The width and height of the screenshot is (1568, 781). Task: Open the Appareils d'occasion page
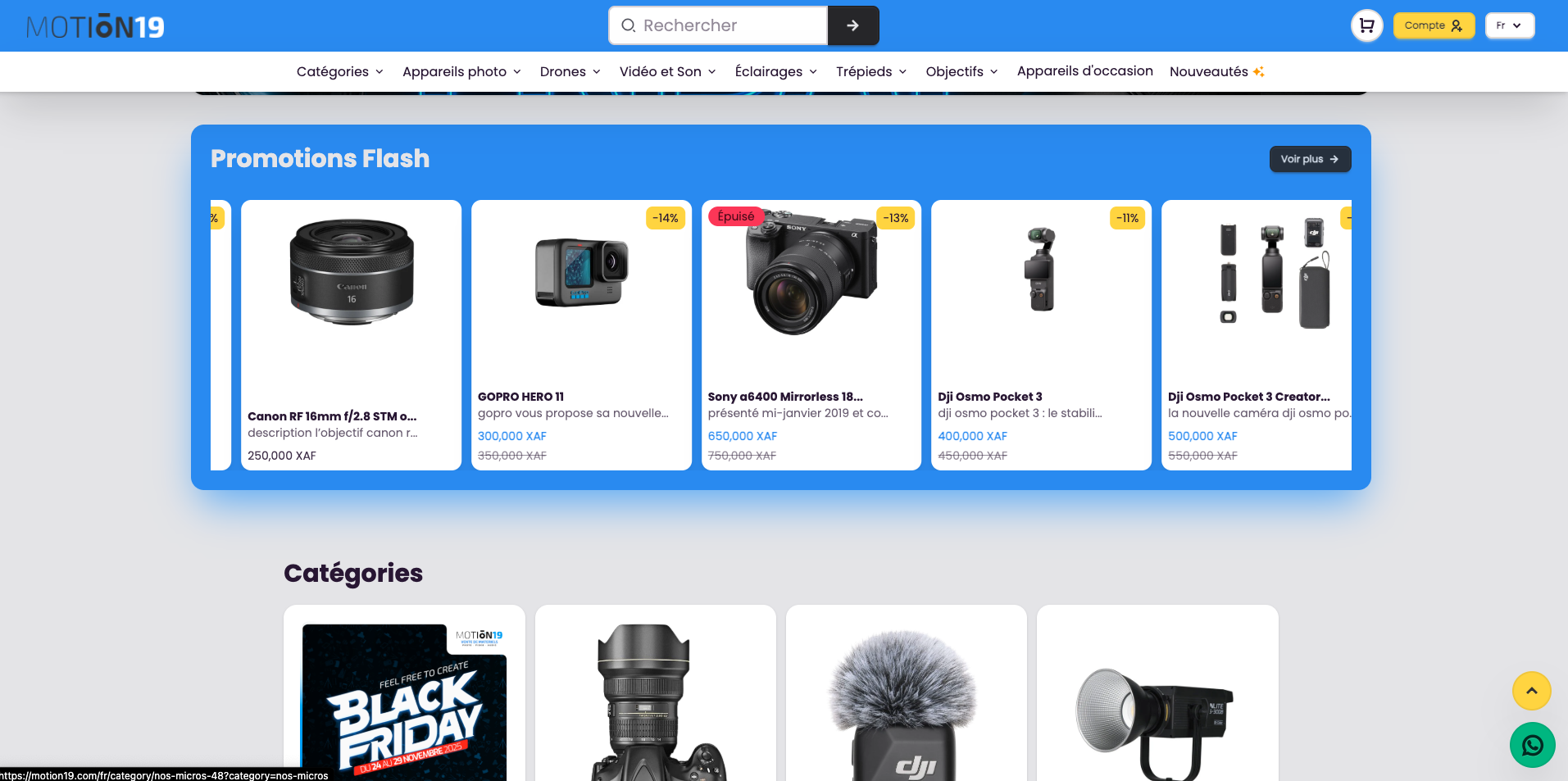point(1084,71)
